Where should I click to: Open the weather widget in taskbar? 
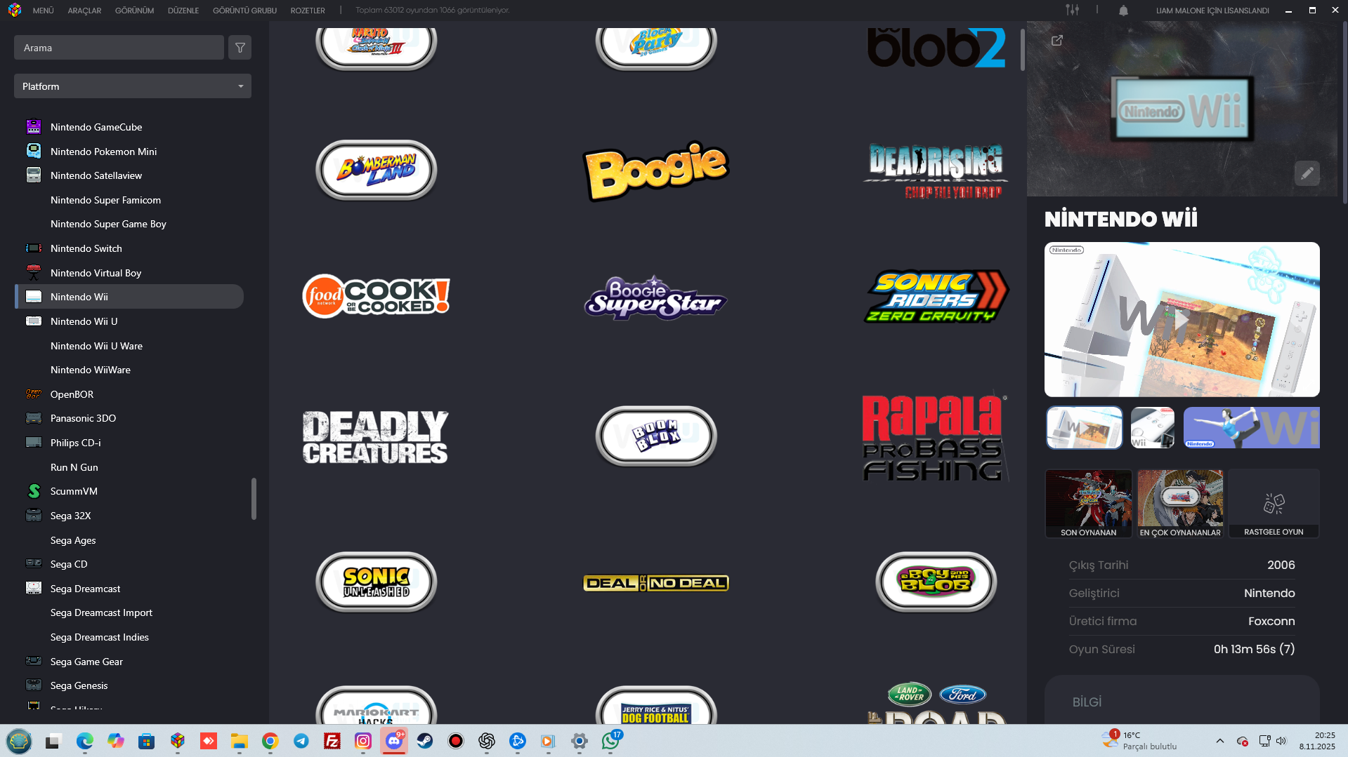pos(1139,741)
